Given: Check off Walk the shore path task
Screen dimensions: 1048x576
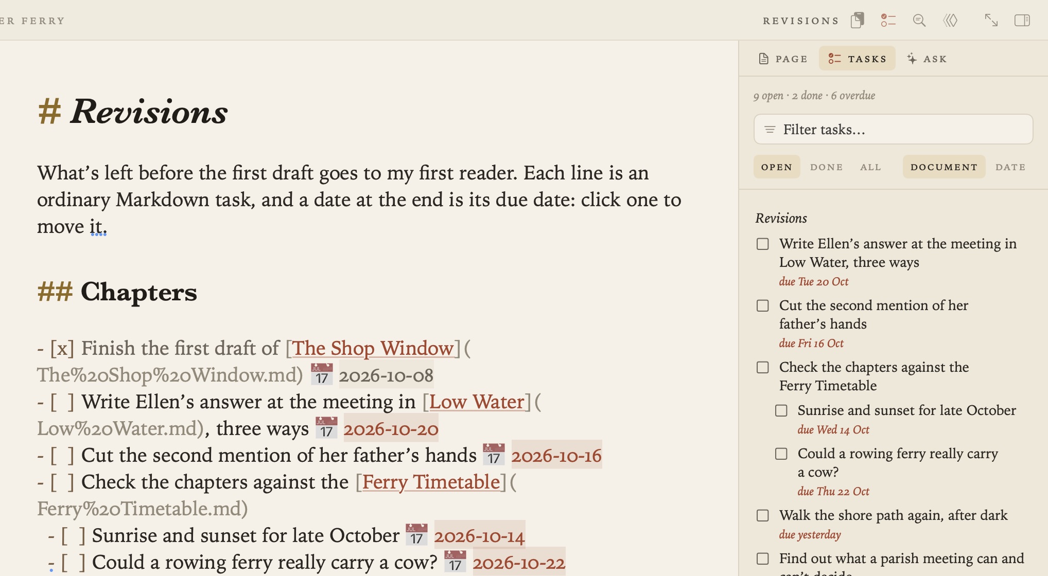Looking at the screenshot, I should (763, 515).
